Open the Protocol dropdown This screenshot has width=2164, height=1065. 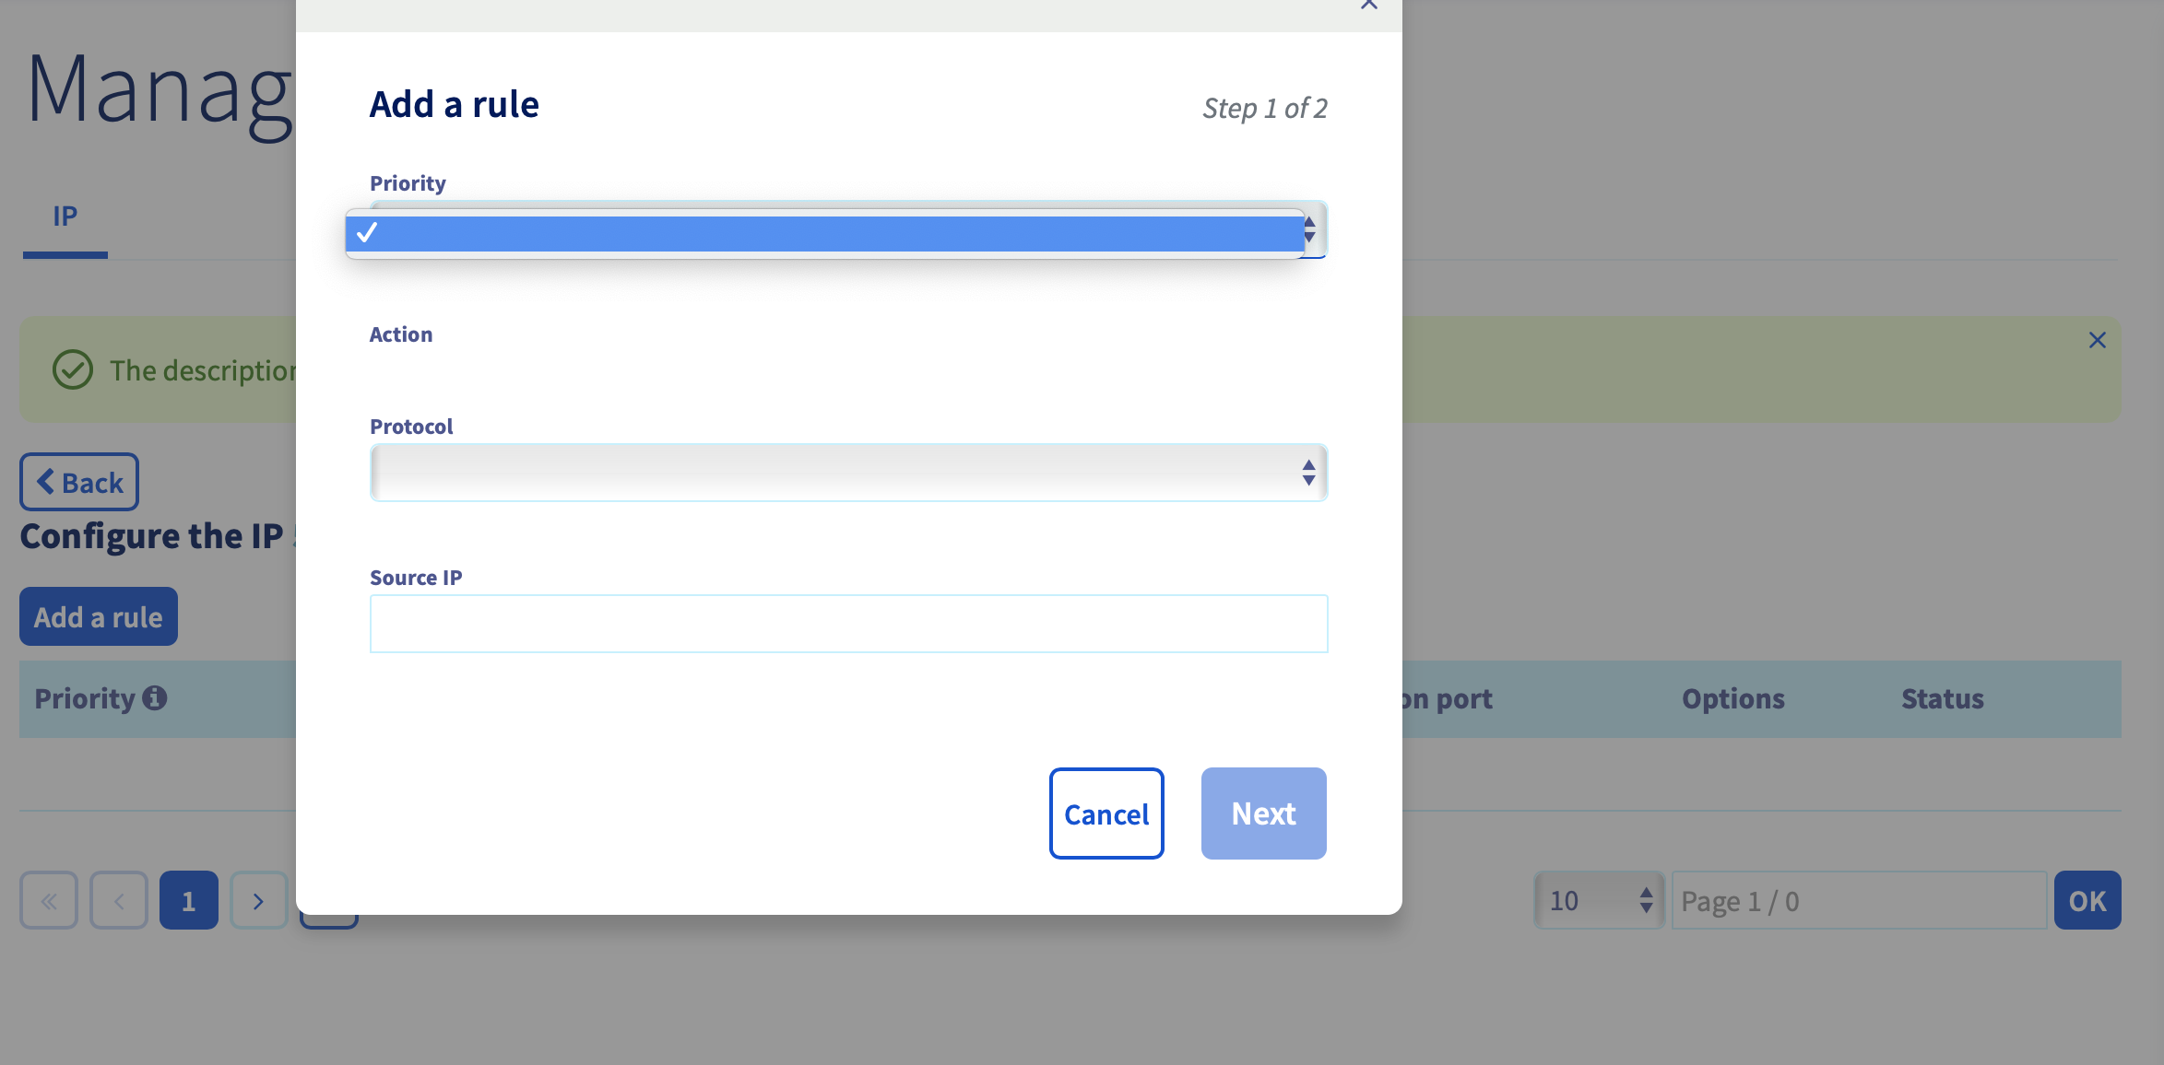pyautogui.click(x=848, y=473)
